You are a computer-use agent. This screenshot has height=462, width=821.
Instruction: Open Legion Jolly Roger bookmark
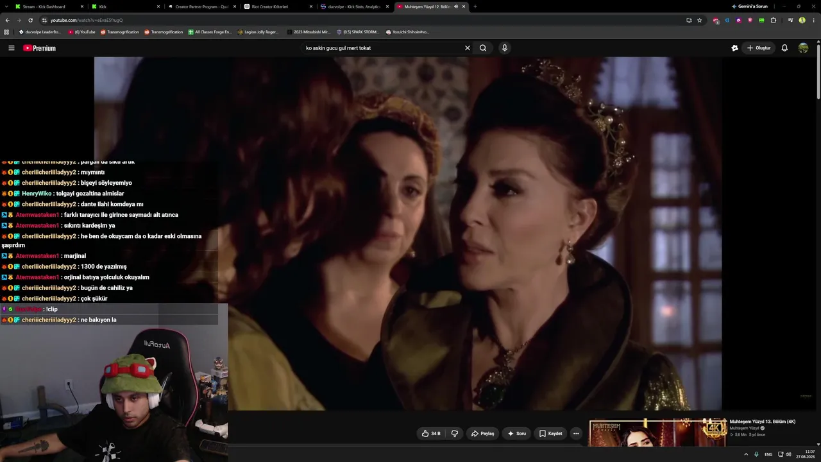[x=258, y=31]
